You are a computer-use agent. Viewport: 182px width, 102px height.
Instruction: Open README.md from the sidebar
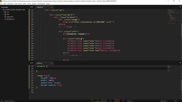pos(11,19)
